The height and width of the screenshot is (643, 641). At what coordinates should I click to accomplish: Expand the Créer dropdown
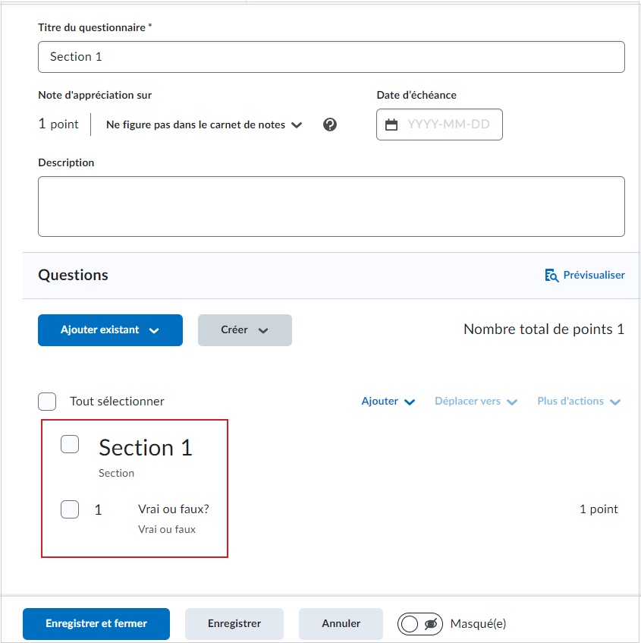tap(245, 330)
